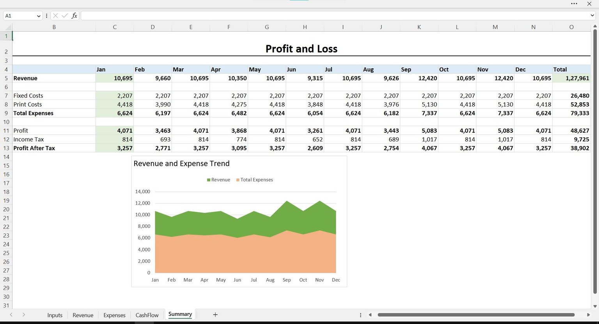Add a new sheet with plus button
The image size is (599, 324).
(215, 315)
